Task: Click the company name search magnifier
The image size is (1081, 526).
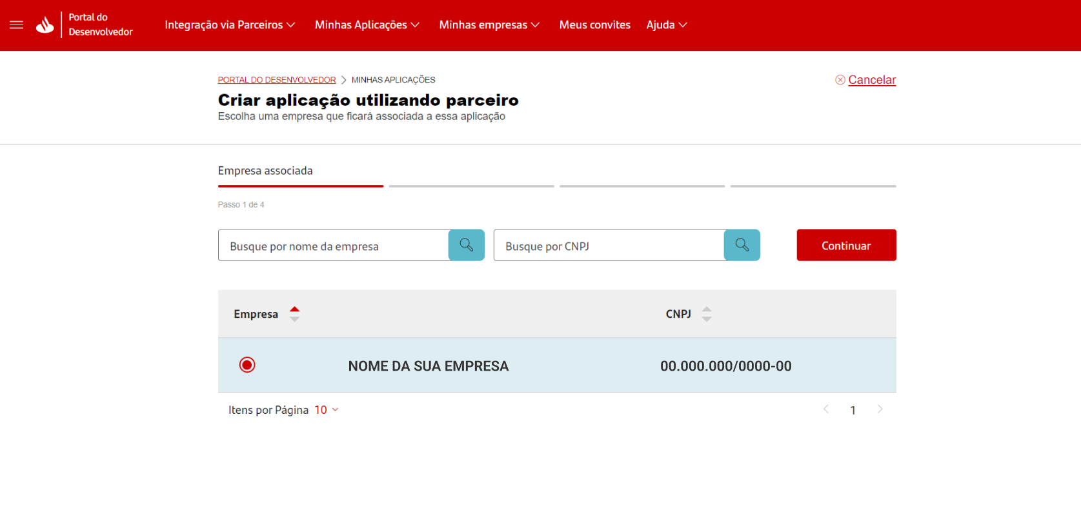Action: point(467,245)
